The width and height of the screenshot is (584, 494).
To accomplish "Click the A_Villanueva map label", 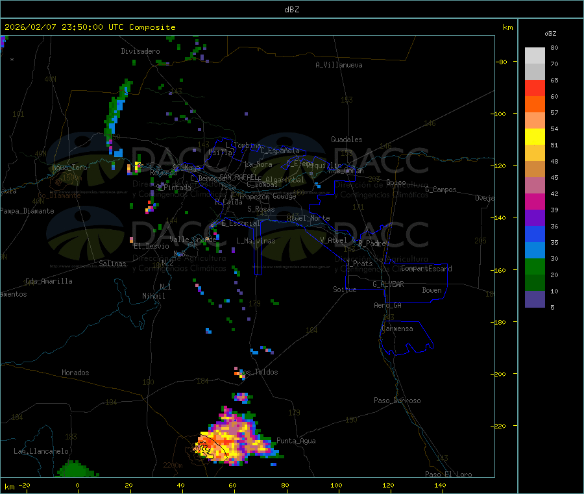I will 339,65.
